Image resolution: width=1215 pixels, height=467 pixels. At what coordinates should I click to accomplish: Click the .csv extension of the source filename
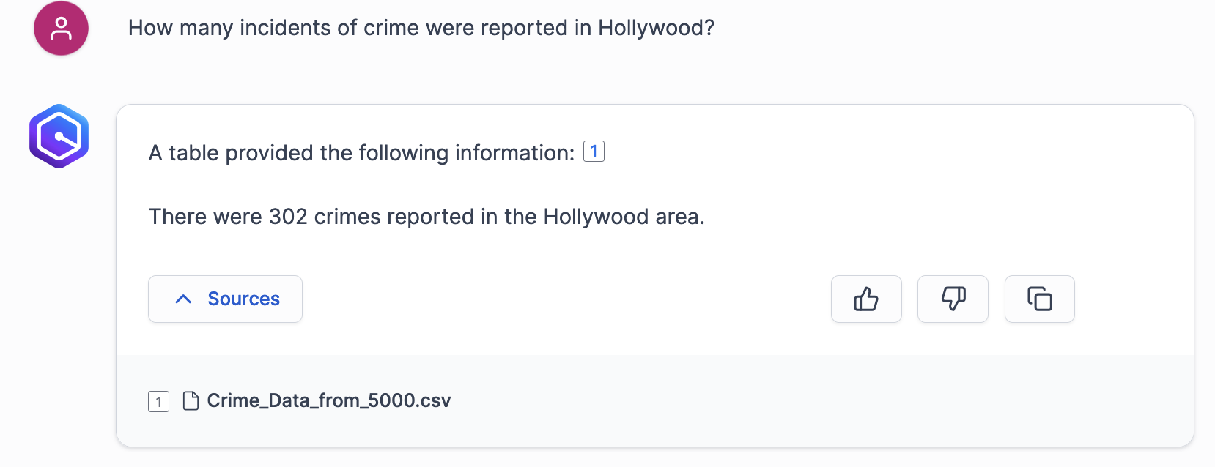coord(432,400)
